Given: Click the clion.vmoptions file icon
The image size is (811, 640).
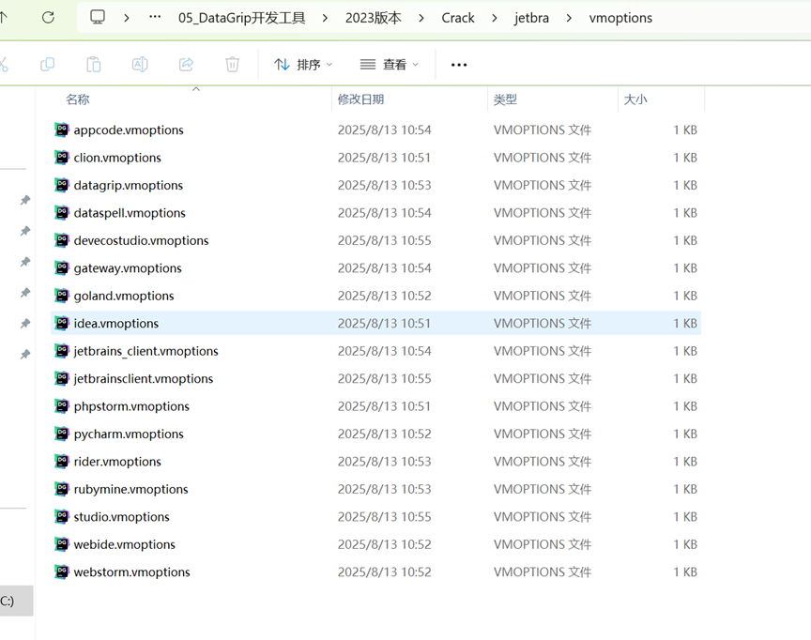Looking at the screenshot, I should pyautogui.click(x=62, y=157).
